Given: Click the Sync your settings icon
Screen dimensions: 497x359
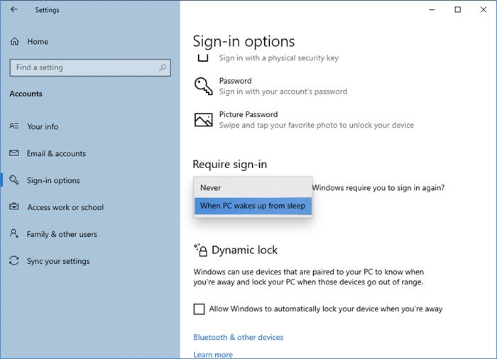Looking at the screenshot, I should [15, 261].
